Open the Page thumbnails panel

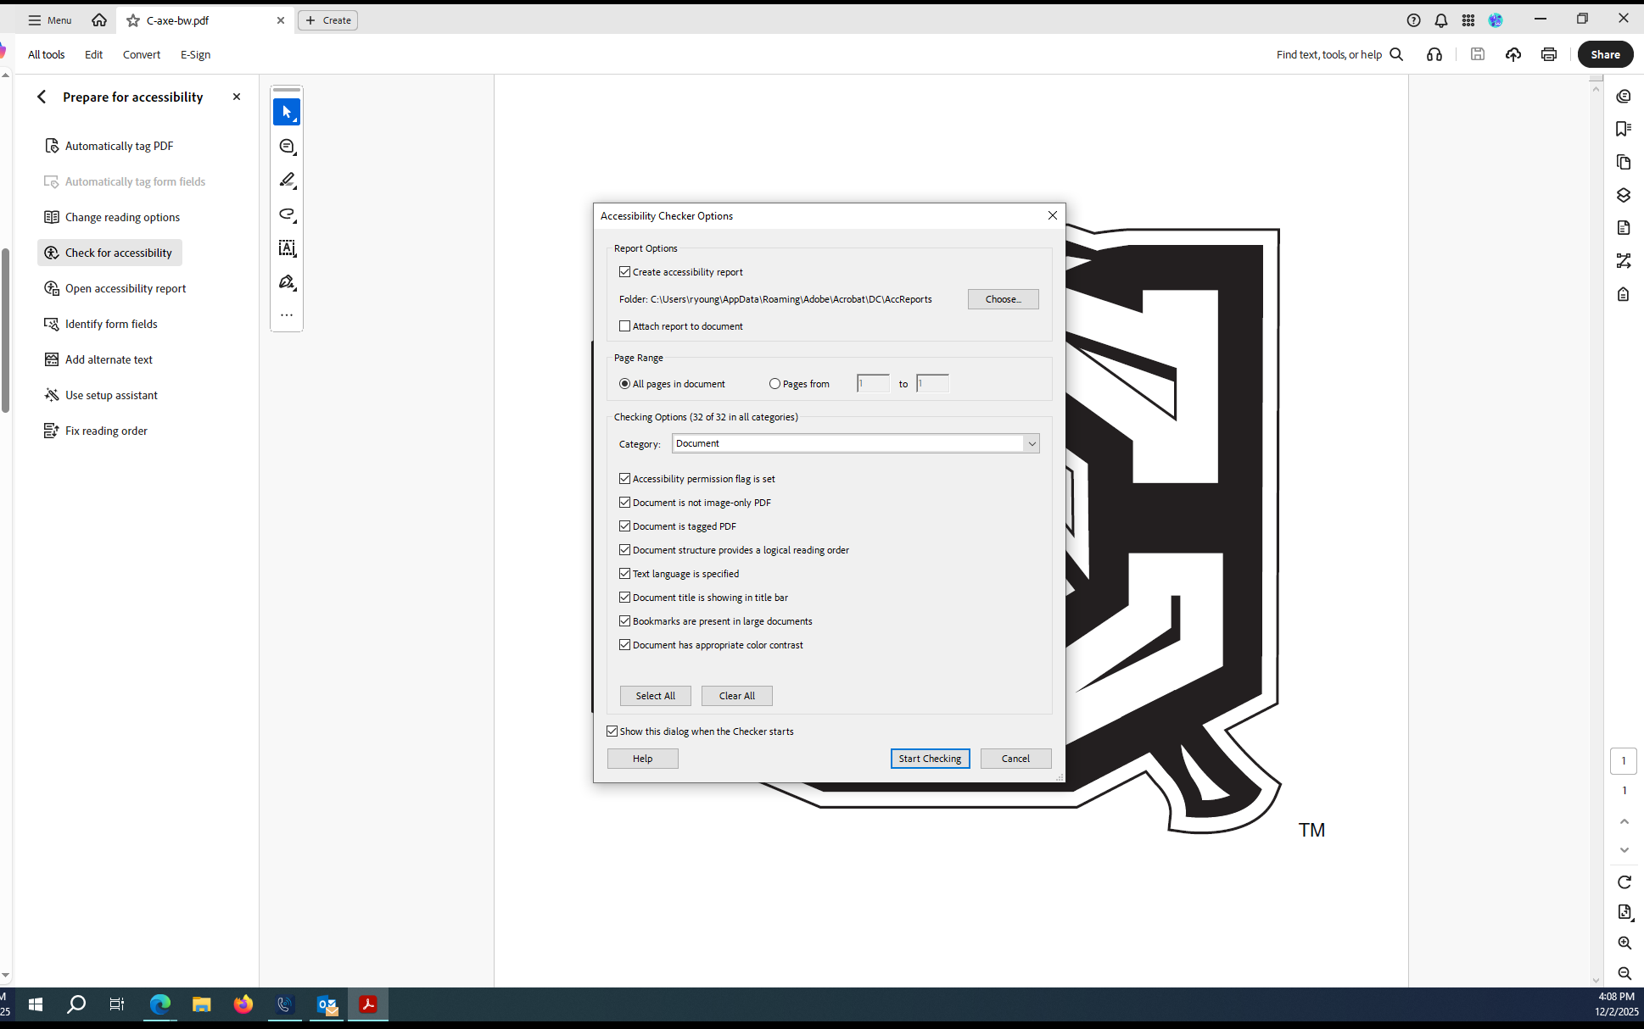pyautogui.click(x=1624, y=162)
